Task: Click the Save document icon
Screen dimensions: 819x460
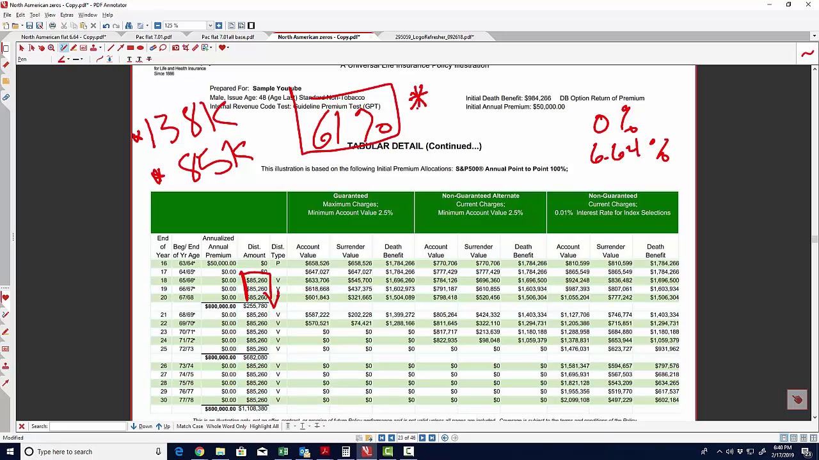Action: pyautogui.click(x=29, y=26)
